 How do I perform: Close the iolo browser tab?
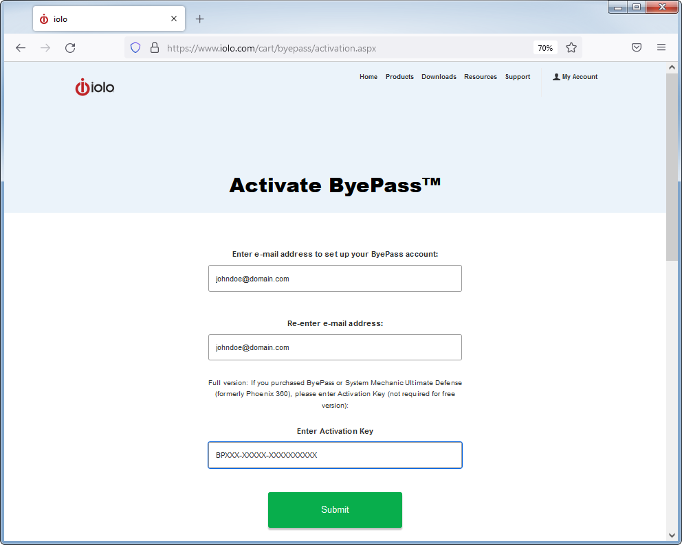(174, 19)
